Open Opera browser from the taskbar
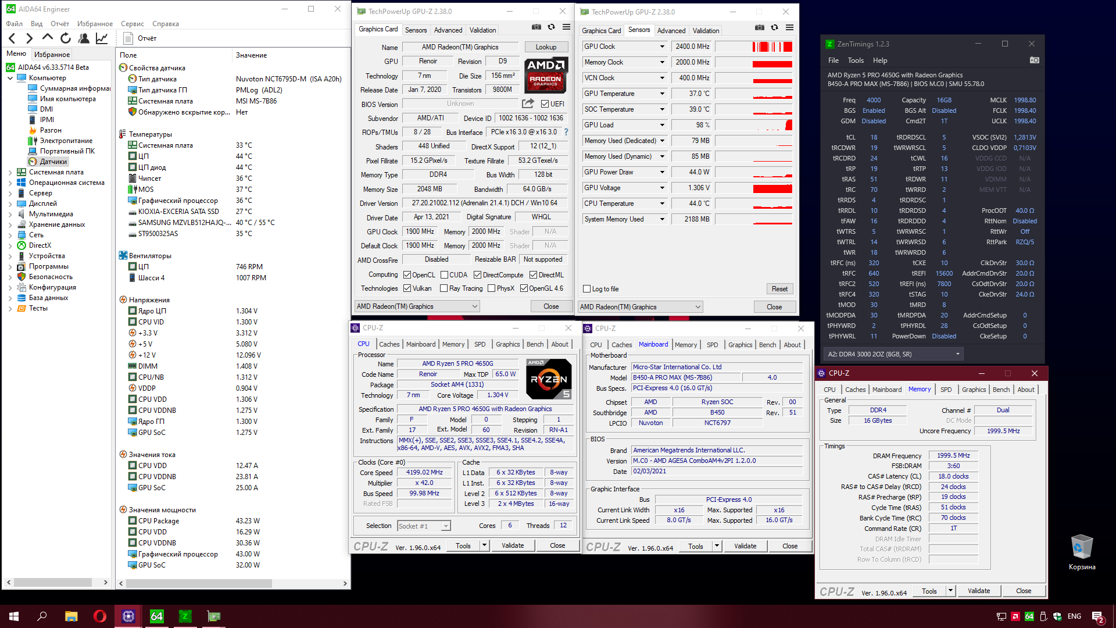Viewport: 1116px width, 628px height. [99, 616]
